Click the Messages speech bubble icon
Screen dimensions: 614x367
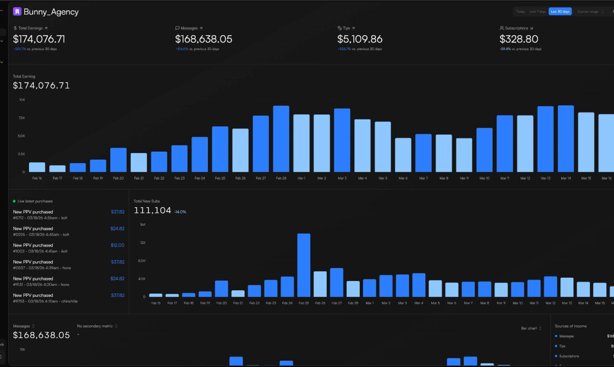click(177, 28)
